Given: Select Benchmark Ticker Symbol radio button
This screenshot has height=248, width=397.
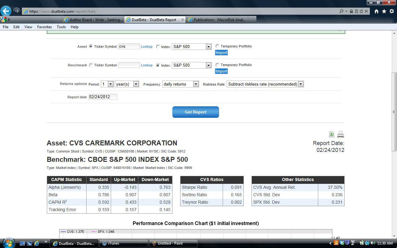Looking at the screenshot, I should [91, 65].
